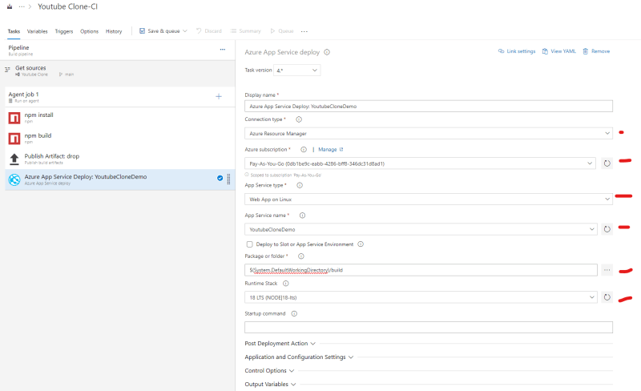641x391 pixels.
Task: Refresh the App Service name list
Action: [x=607, y=229]
